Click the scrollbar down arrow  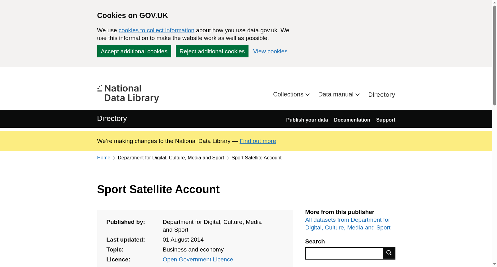(495, 264)
